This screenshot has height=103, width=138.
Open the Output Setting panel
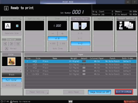click(126, 19)
